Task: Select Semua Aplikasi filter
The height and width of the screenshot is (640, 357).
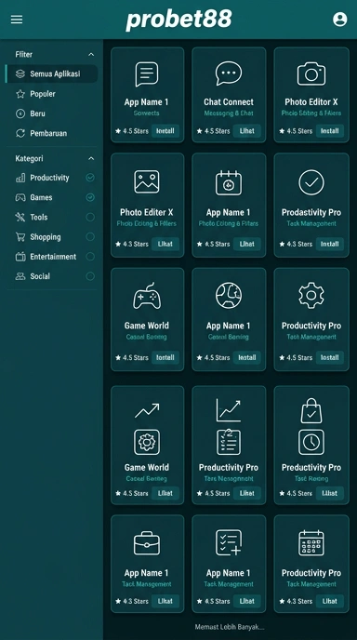Action: pyautogui.click(x=52, y=73)
